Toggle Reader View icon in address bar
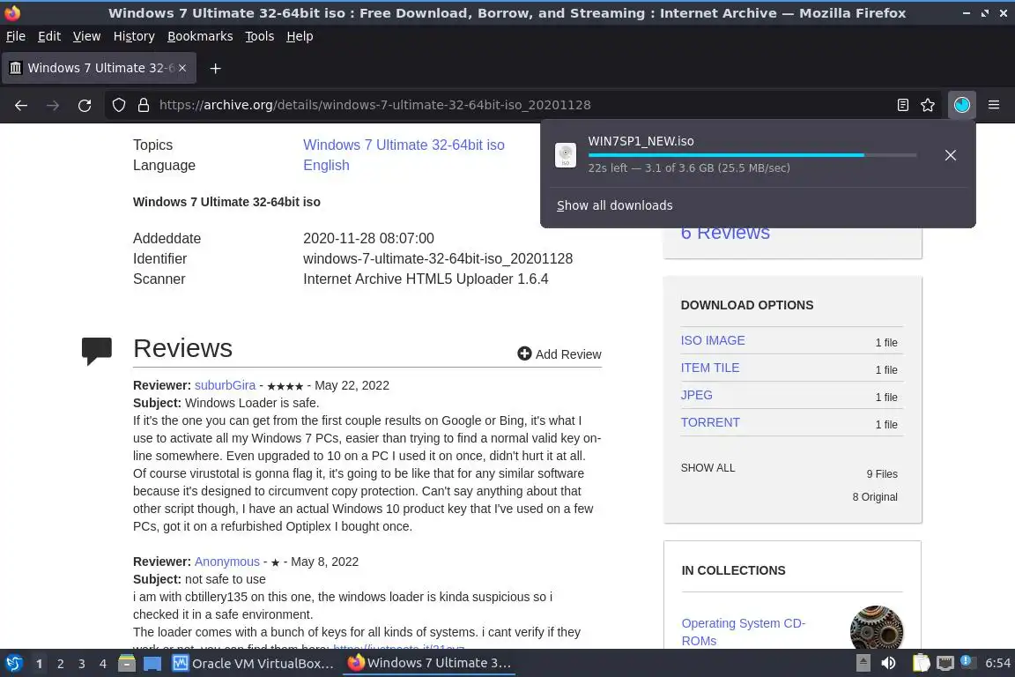Image resolution: width=1015 pixels, height=677 pixels. click(903, 105)
